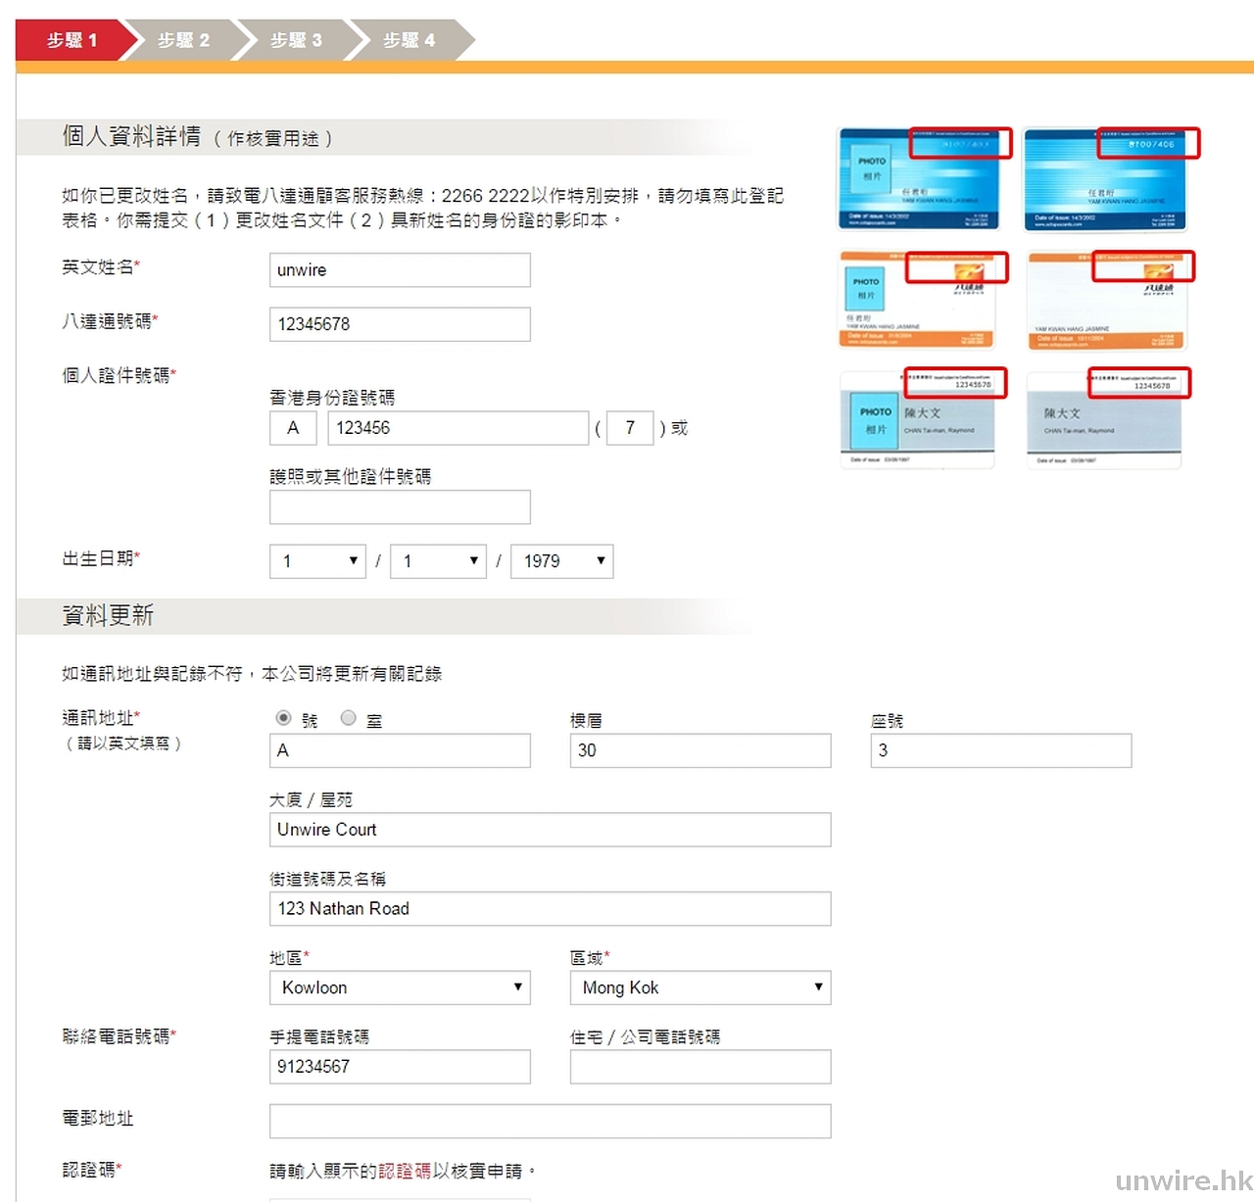Open the 步驟 4 step tab
This screenshot has height=1202, width=1254.
[x=409, y=40]
